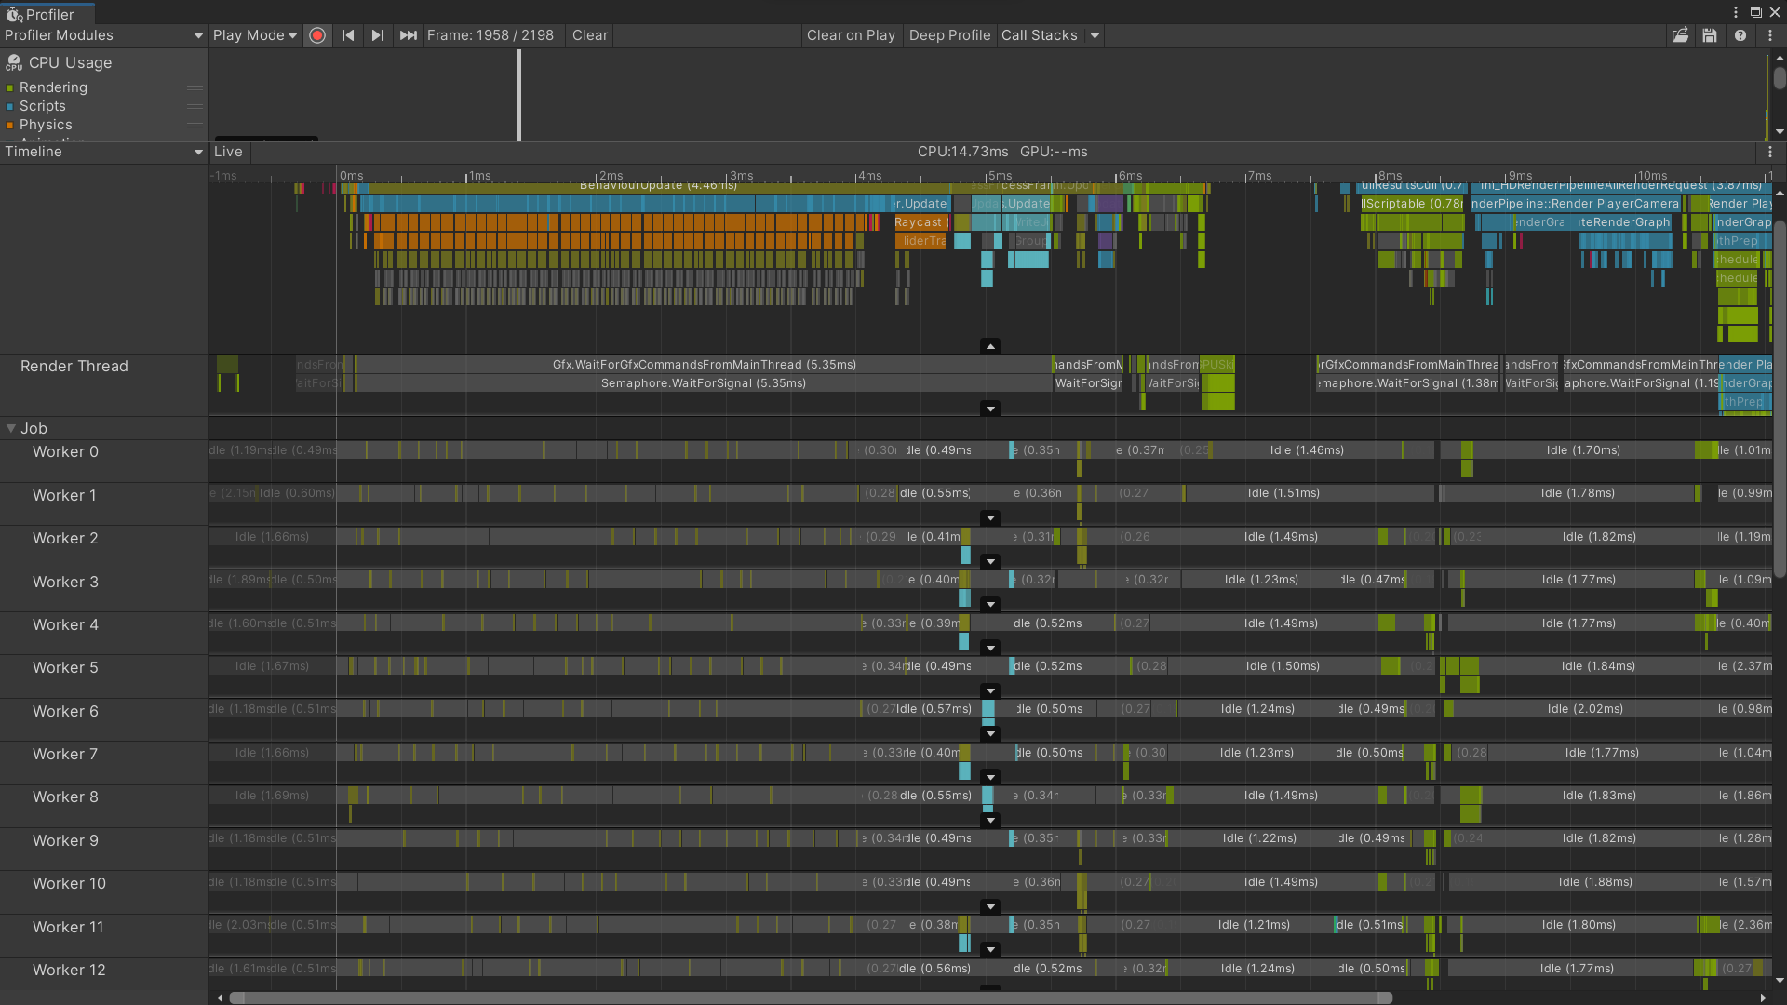1787x1005 pixels.
Task: Toggle the Deep Profile option
Action: click(948, 35)
